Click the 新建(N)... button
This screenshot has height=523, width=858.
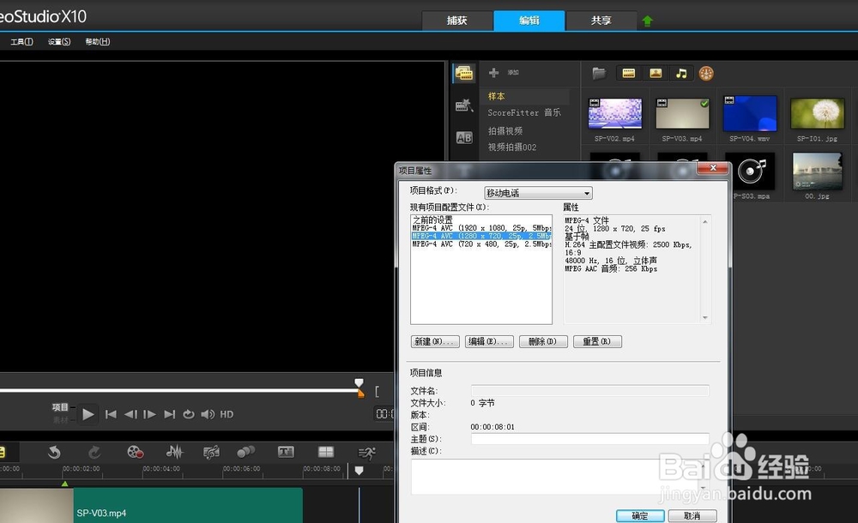click(435, 341)
